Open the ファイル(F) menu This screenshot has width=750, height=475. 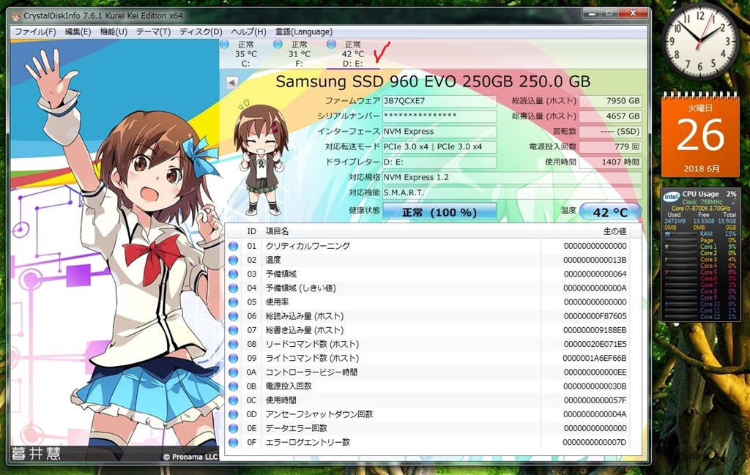pos(35,31)
